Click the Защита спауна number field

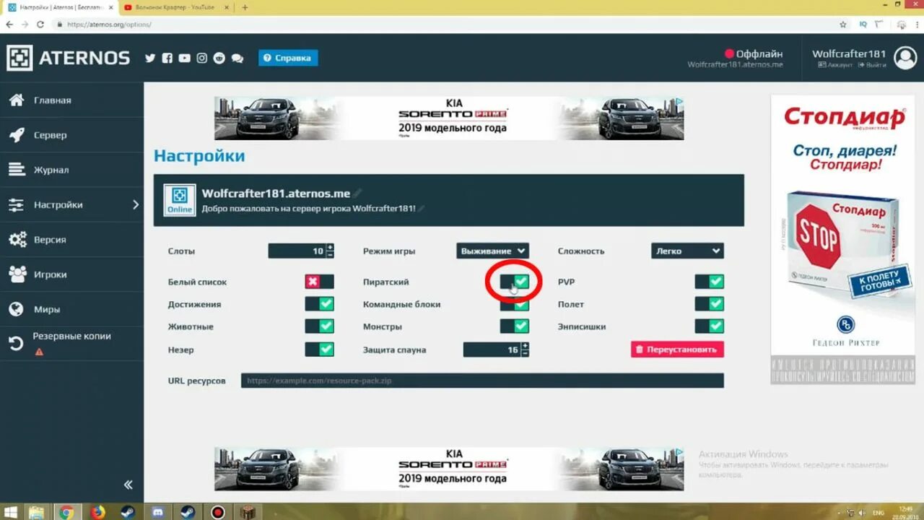coord(492,350)
